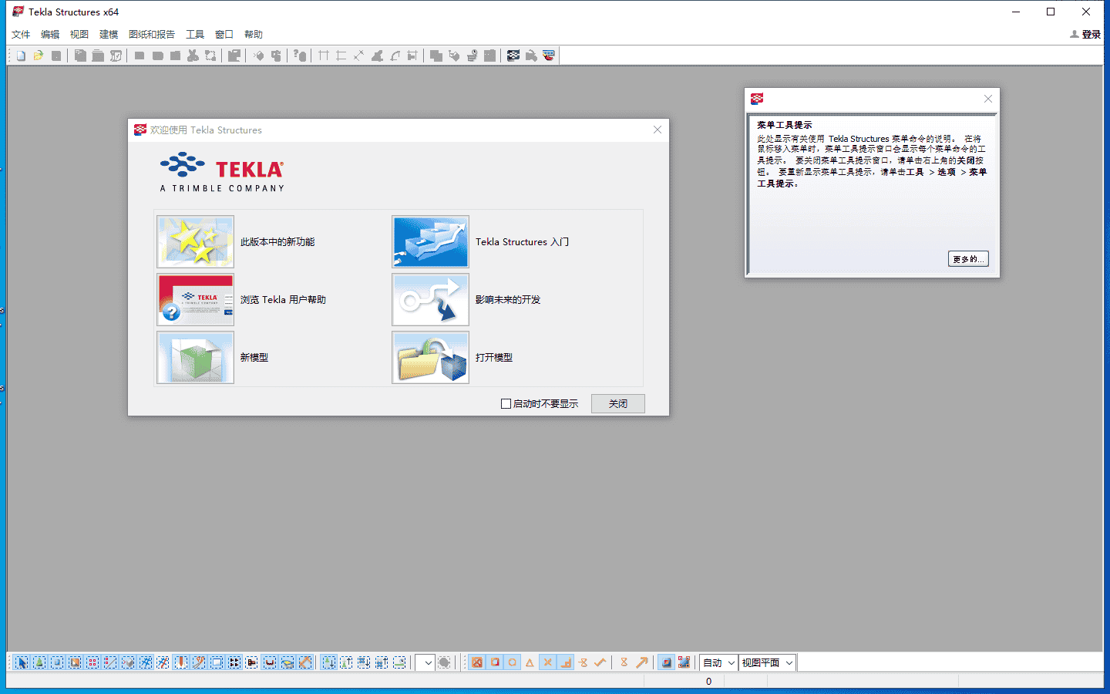This screenshot has width=1110, height=694.
Task: Click the 关闭 button in welcome dialog
Action: coord(617,403)
